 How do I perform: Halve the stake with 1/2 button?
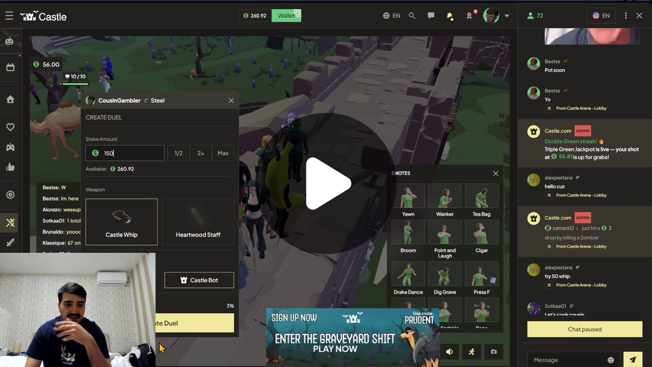point(179,153)
